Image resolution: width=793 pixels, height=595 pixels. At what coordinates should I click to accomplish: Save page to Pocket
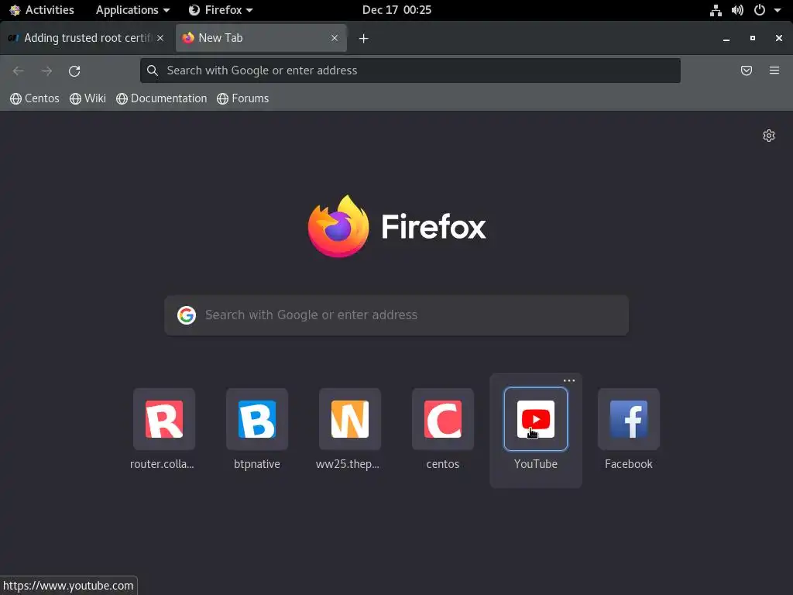pyautogui.click(x=747, y=71)
